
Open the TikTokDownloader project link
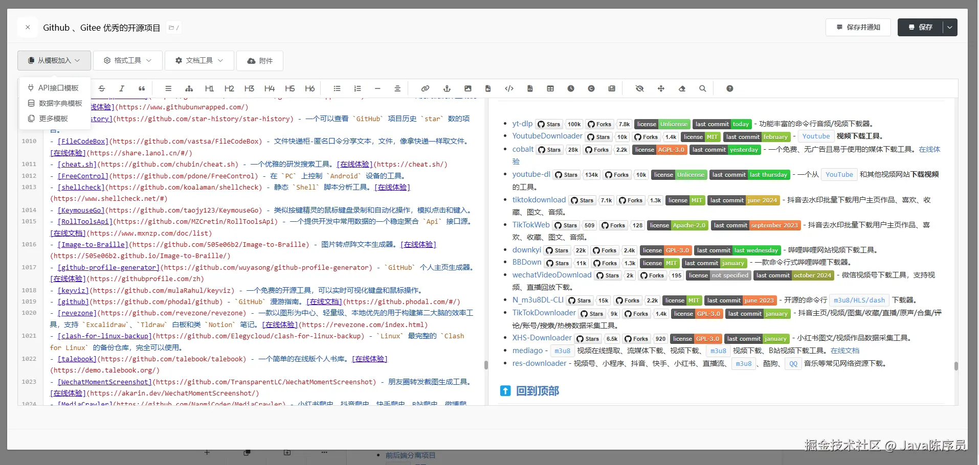pos(544,313)
